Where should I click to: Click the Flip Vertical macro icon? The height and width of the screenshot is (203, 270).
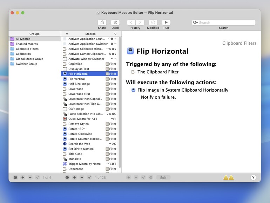[65, 79]
